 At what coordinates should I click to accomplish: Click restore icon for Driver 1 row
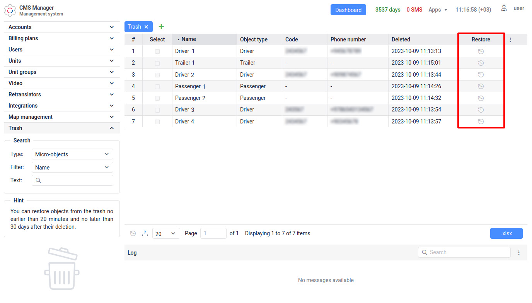[481, 51]
